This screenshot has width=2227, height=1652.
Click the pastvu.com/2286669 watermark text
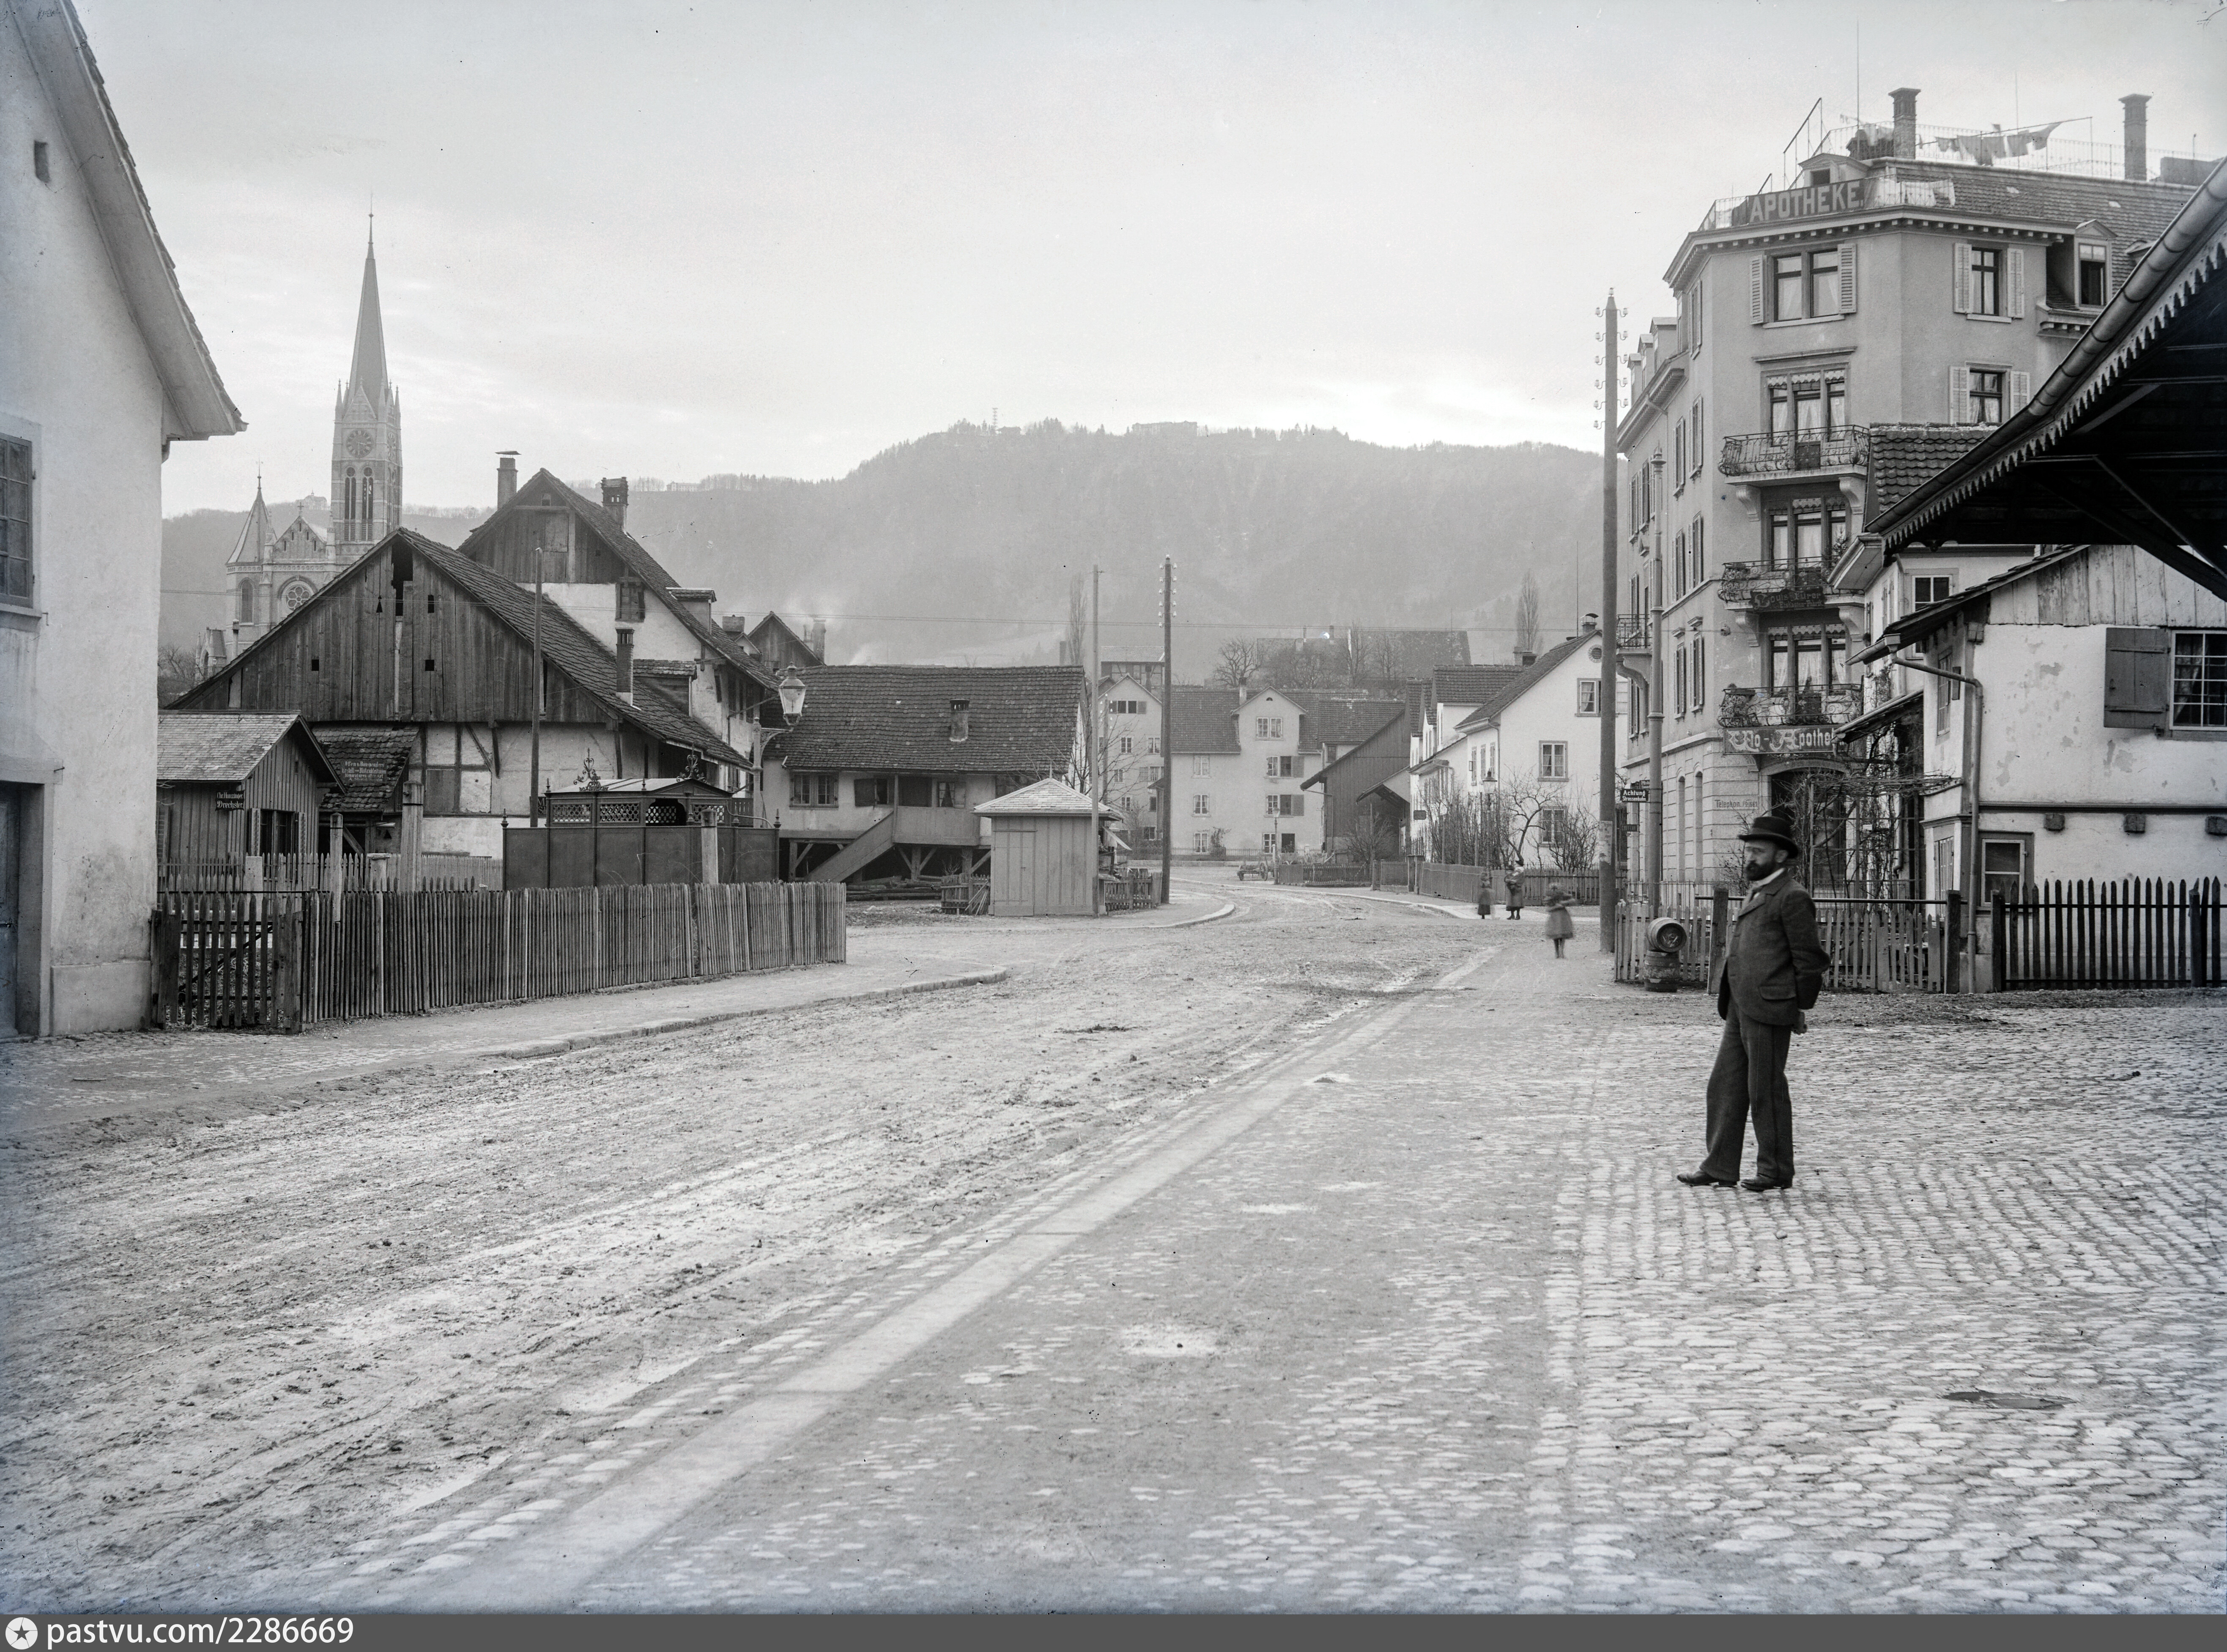pyautogui.click(x=200, y=1632)
